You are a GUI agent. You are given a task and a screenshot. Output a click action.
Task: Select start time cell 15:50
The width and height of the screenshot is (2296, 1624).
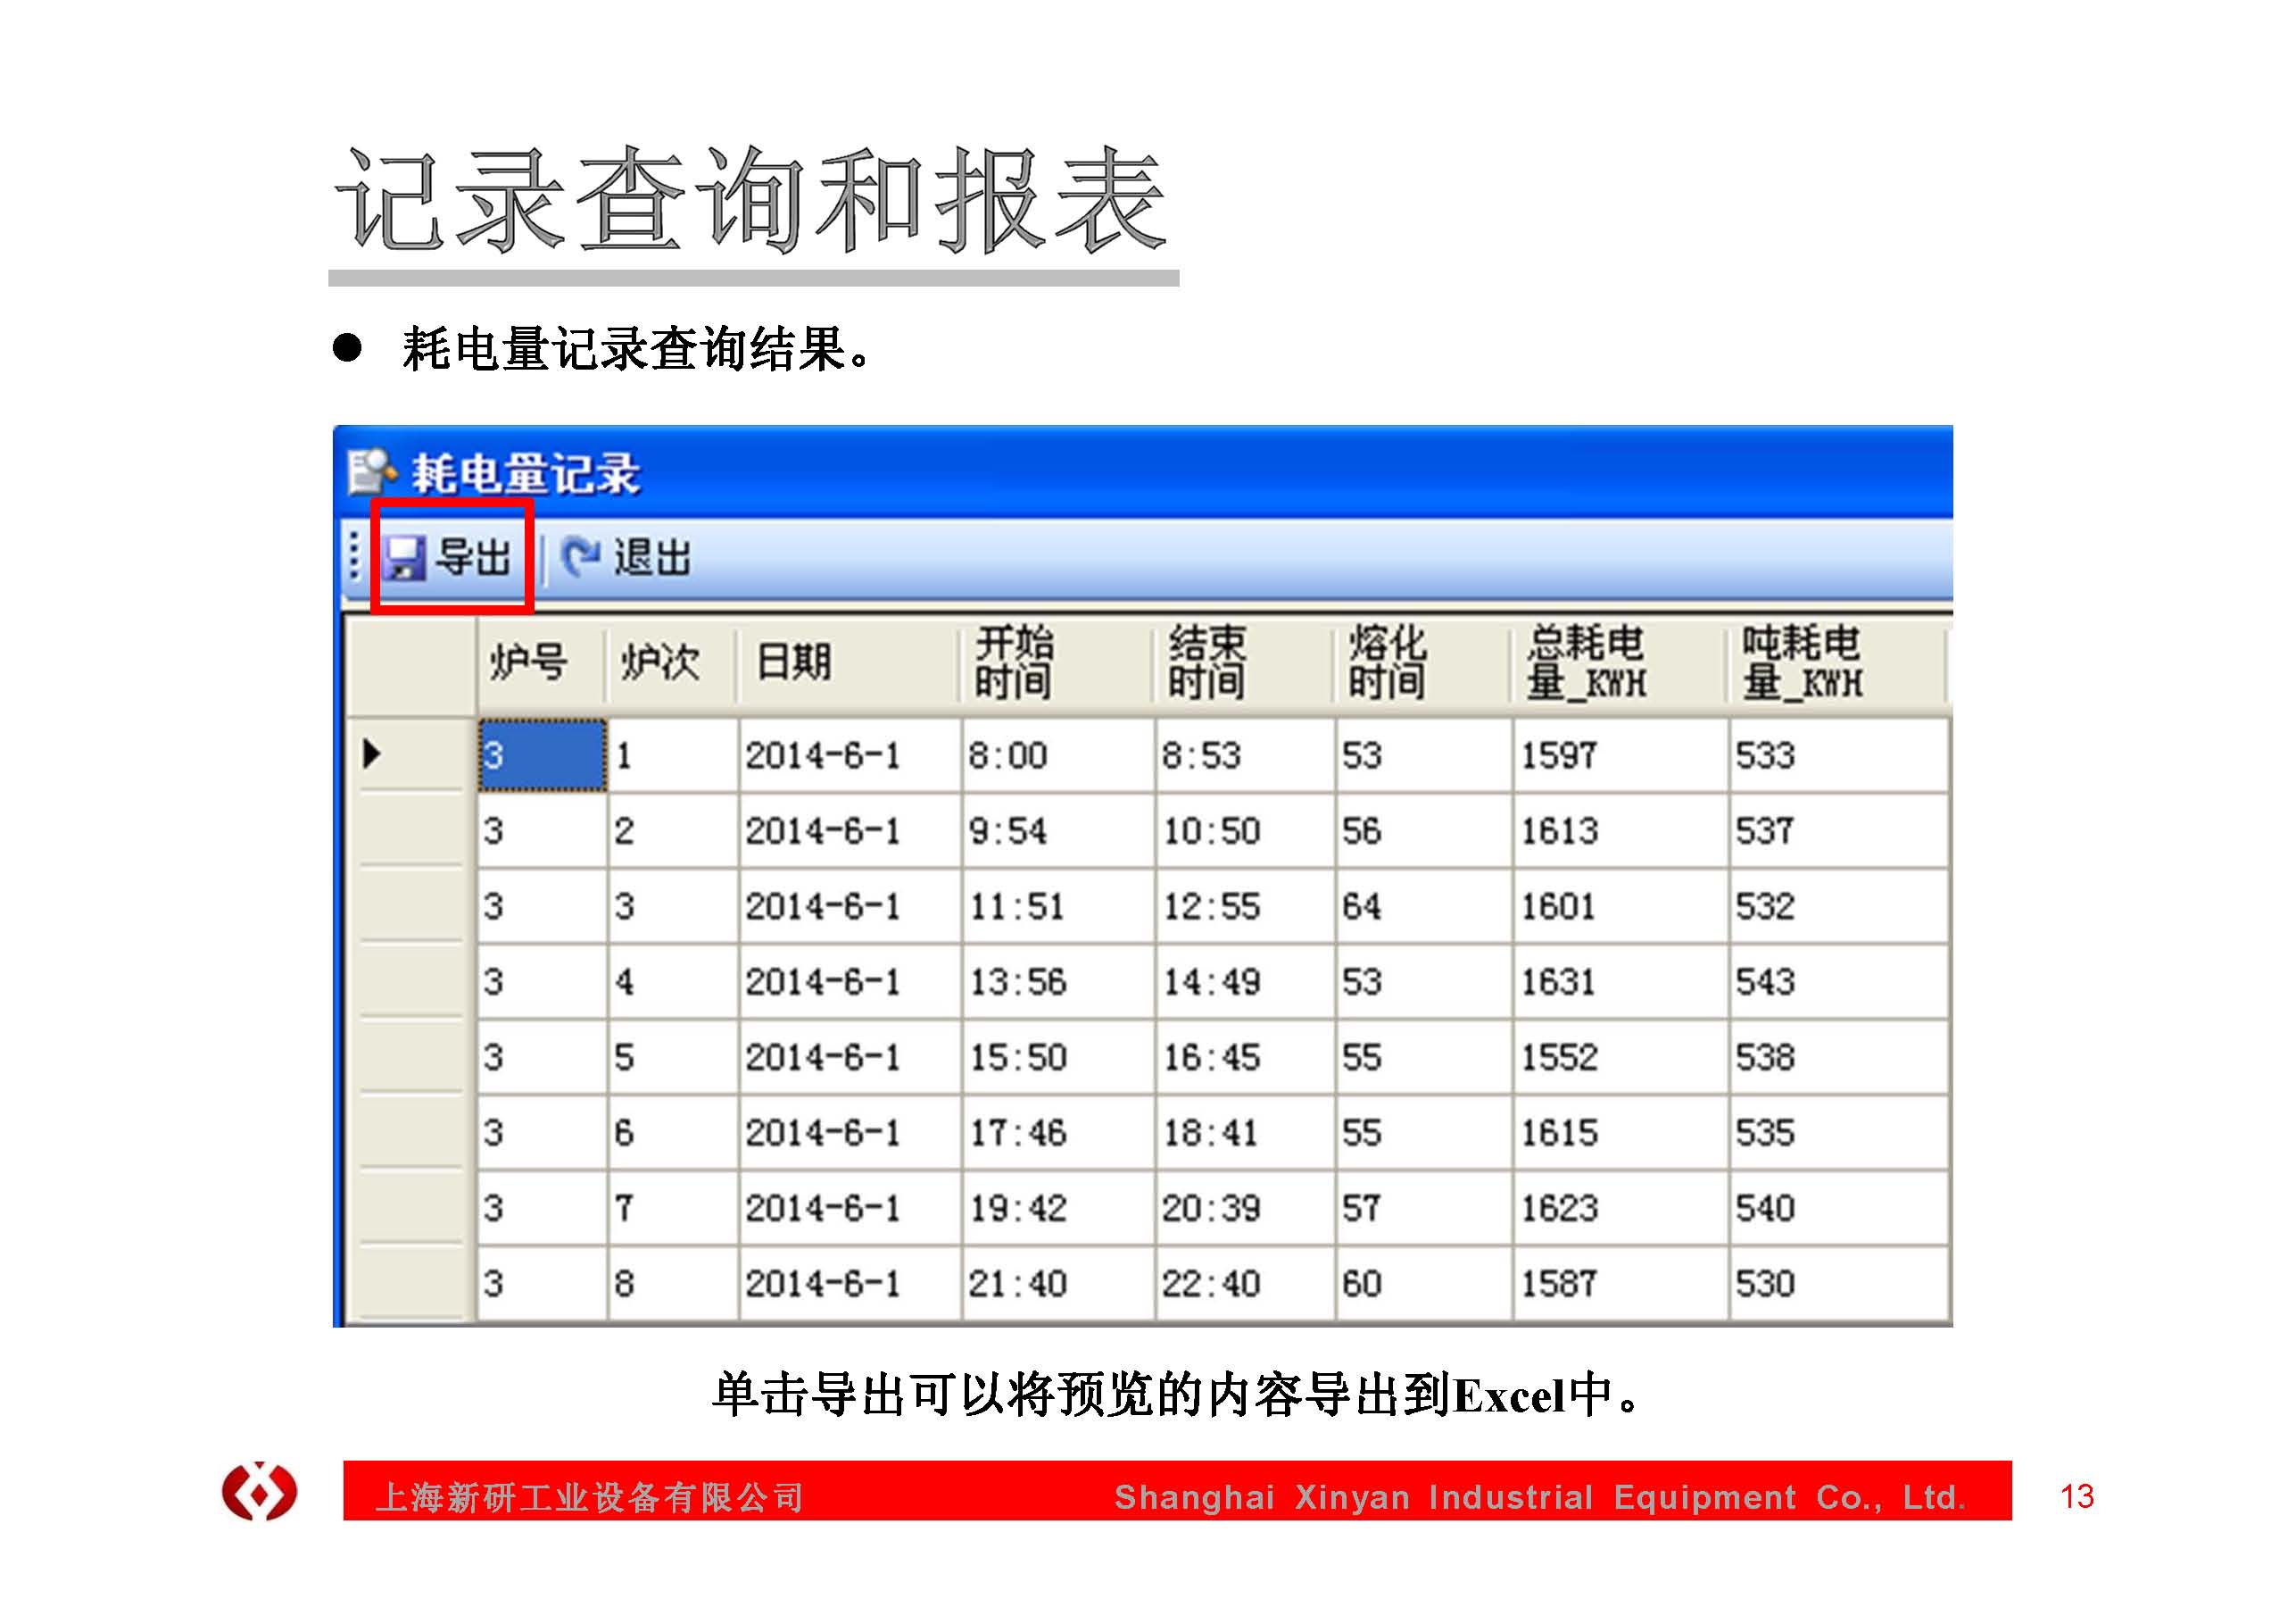tap(1058, 1058)
